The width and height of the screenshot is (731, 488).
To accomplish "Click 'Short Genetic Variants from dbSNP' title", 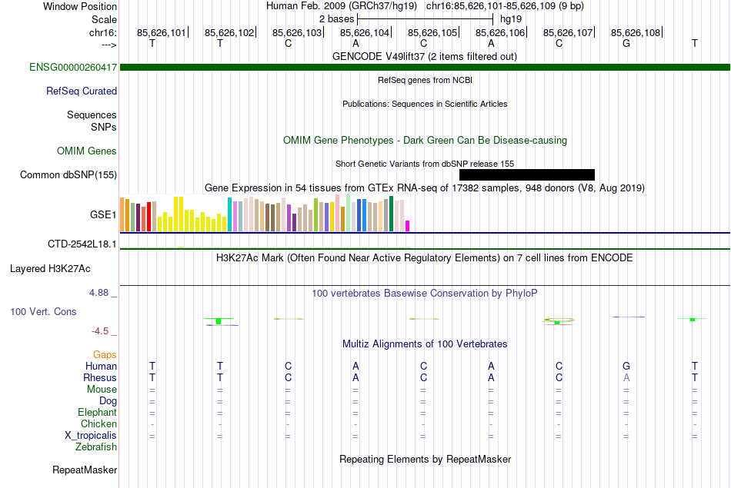I will pyautogui.click(x=425, y=164).
